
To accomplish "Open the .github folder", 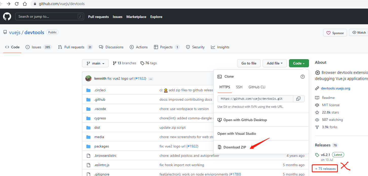I will 100,100.
